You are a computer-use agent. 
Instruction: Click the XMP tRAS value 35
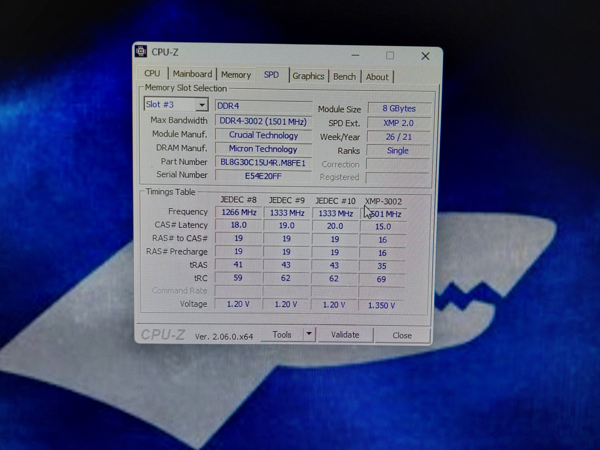(382, 266)
